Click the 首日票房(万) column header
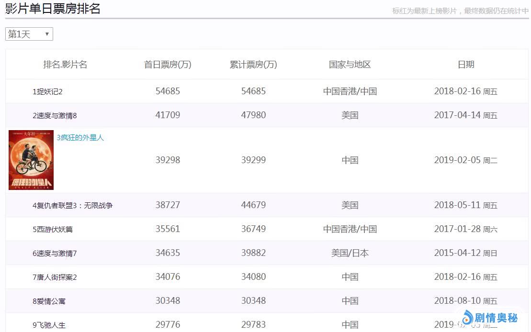The width and height of the screenshot is (531, 332). pos(168,65)
